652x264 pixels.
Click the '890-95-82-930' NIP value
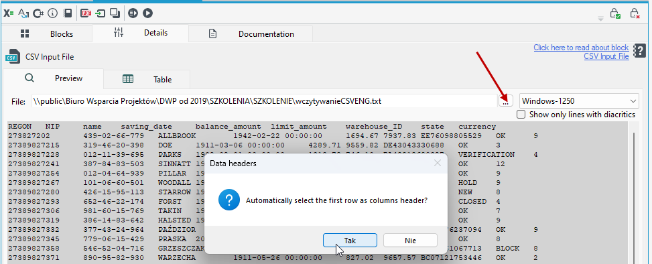pyautogui.click(x=113, y=258)
